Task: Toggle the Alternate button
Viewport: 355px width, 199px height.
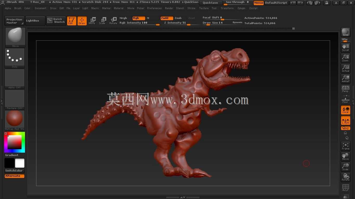Action: (x=15, y=176)
